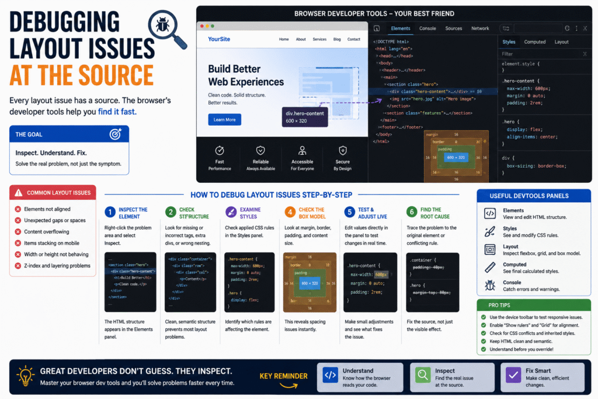The height and width of the screenshot is (399, 598).
Task: Click the Layout panel grid icon
Action: [x=490, y=249]
